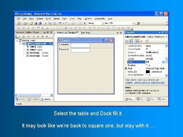Screen dimensions: 183x137
Task: Click the Undo arrow icon
Action: click(60, 23)
